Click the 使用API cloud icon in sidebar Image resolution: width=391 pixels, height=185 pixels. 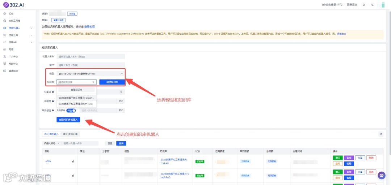(x=4, y=42)
